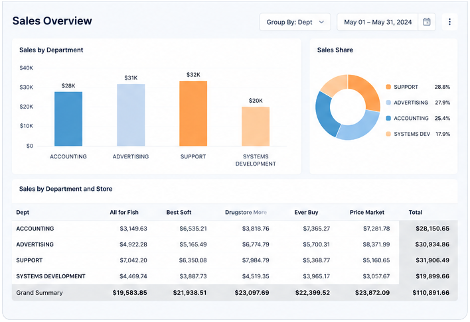Screen dimensions: 470x322
Task: Click the $19,899.66 total cell
Action: [433, 276]
